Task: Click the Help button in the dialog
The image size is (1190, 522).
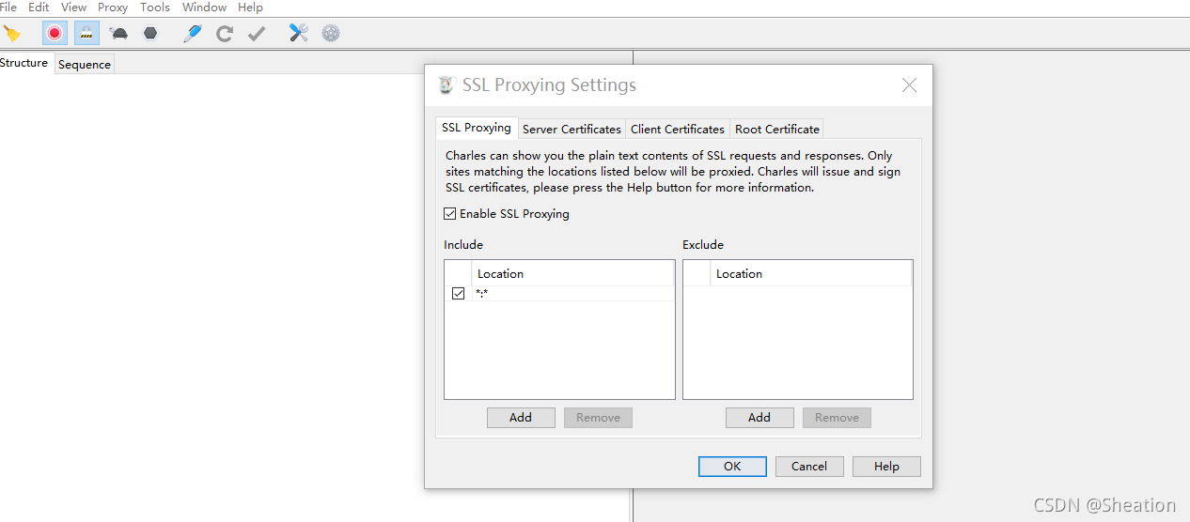Action: 886,467
